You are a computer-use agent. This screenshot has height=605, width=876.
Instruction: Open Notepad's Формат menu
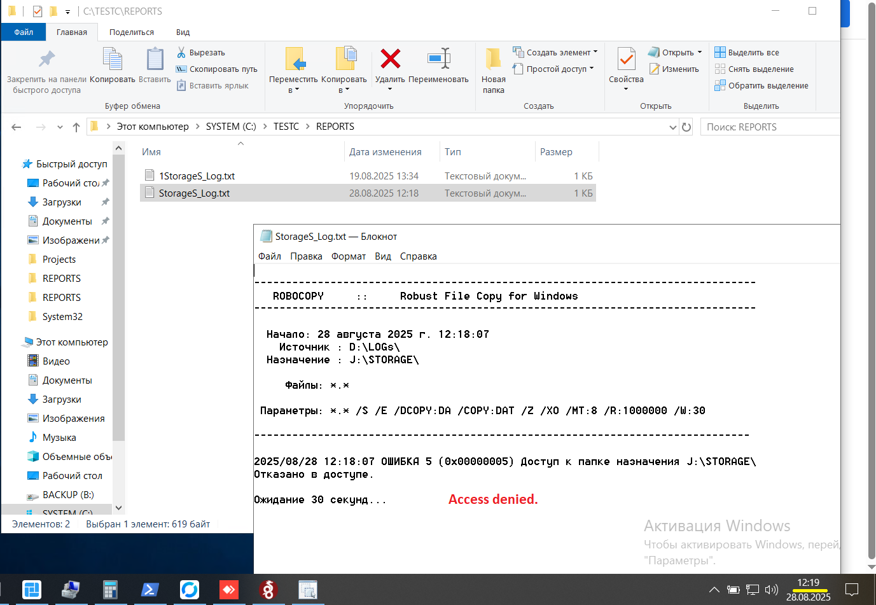[x=349, y=256]
